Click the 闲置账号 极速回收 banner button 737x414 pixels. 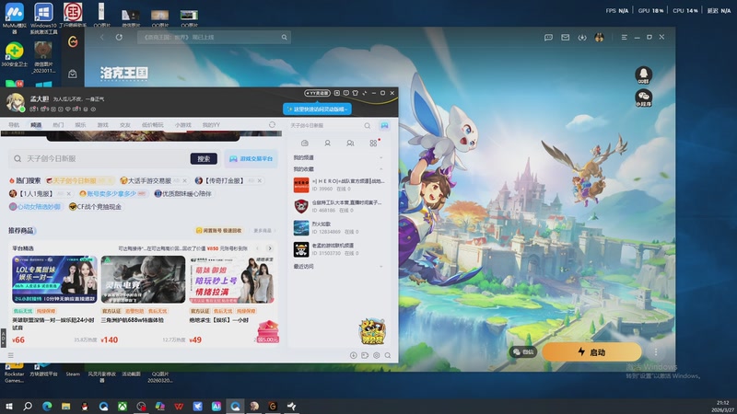[219, 231]
